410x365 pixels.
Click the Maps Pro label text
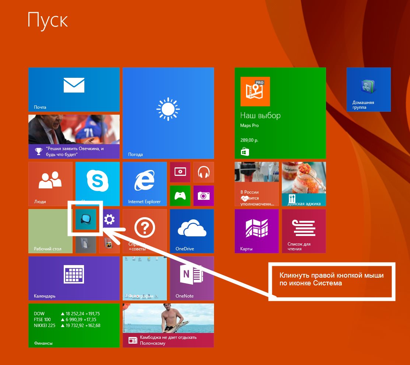(x=249, y=125)
